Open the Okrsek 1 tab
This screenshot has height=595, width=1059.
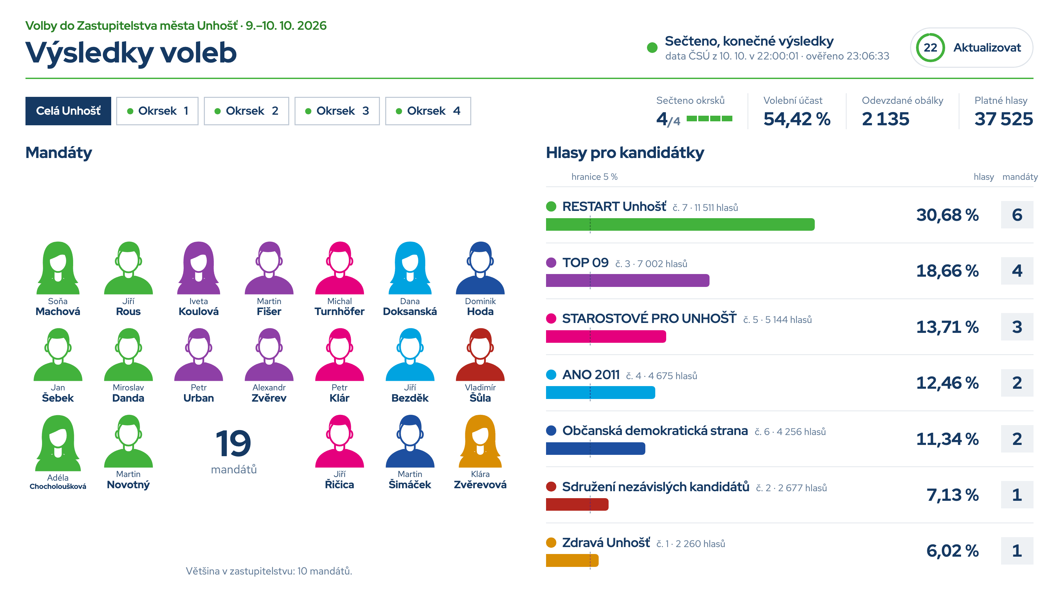(157, 111)
